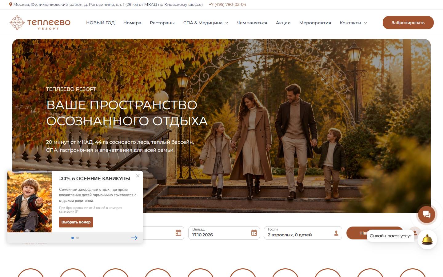This screenshot has width=443, height=277.
Task: Open the Гости selector field
Action: pyautogui.click(x=303, y=233)
